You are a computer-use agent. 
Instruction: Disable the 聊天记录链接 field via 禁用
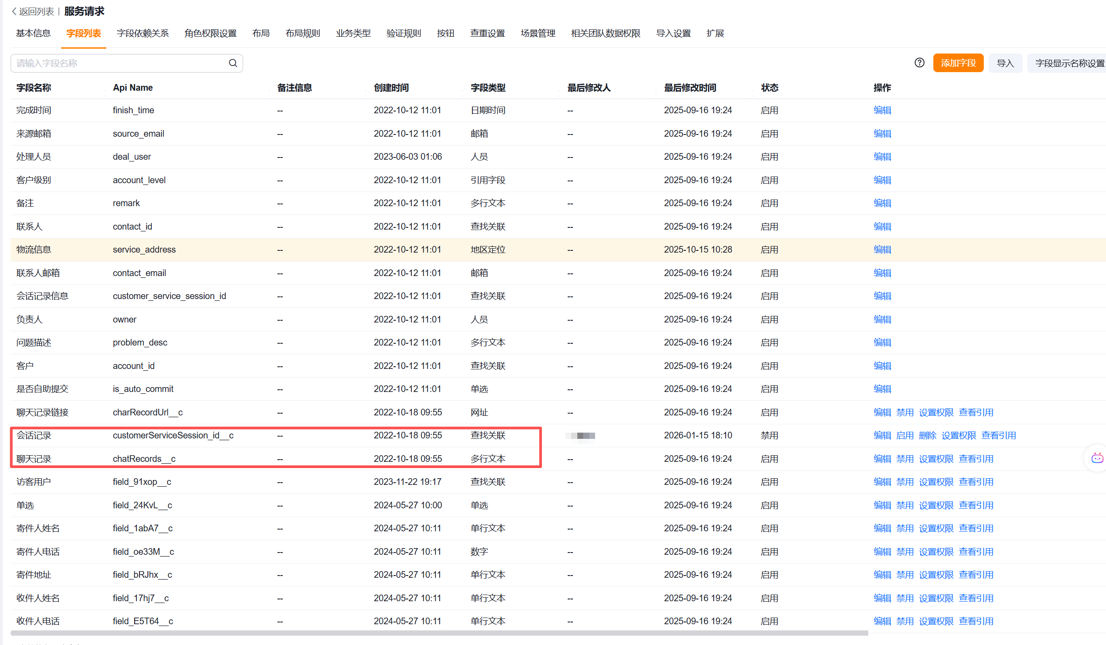click(x=905, y=412)
